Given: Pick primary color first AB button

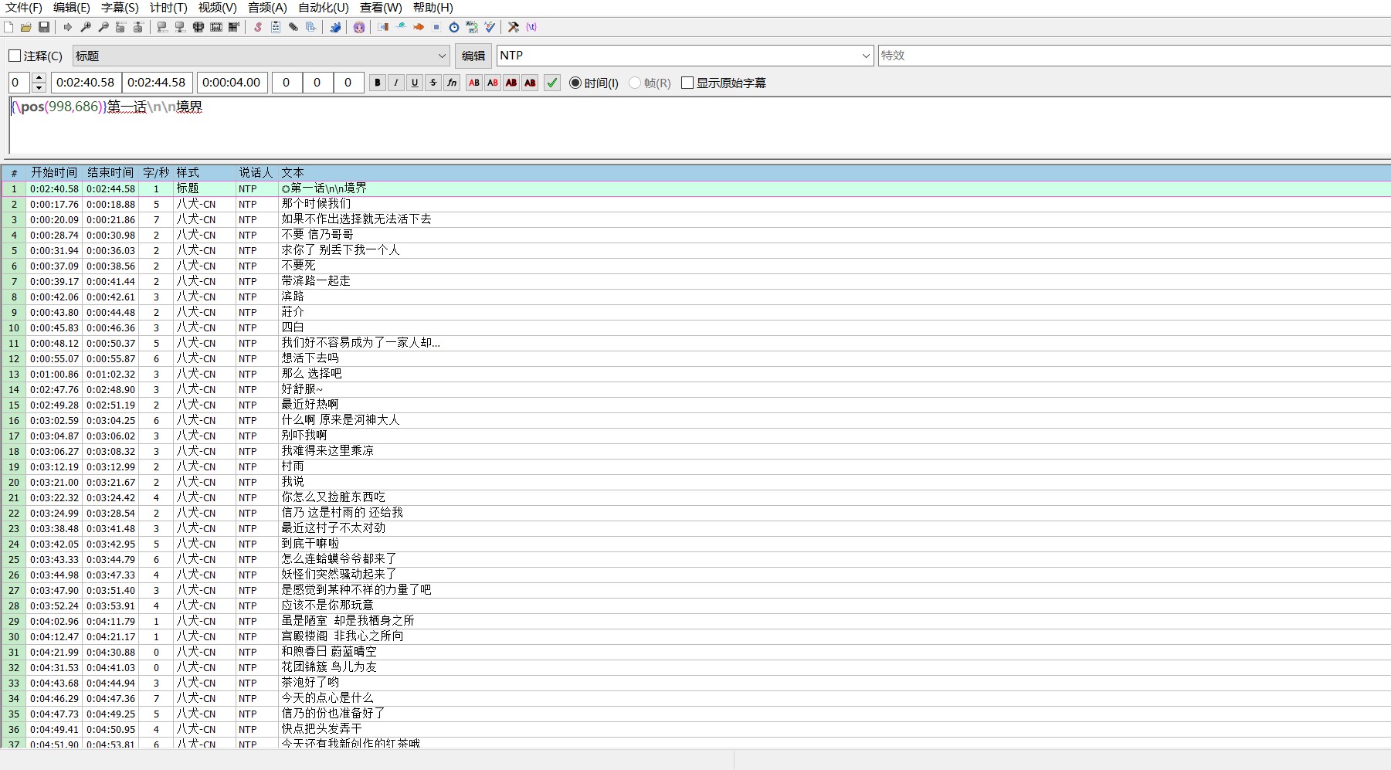Looking at the screenshot, I should click(474, 83).
